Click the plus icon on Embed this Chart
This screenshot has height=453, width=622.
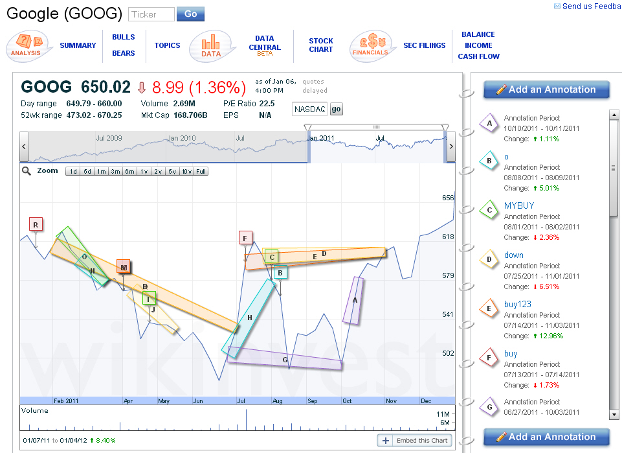point(385,440)
